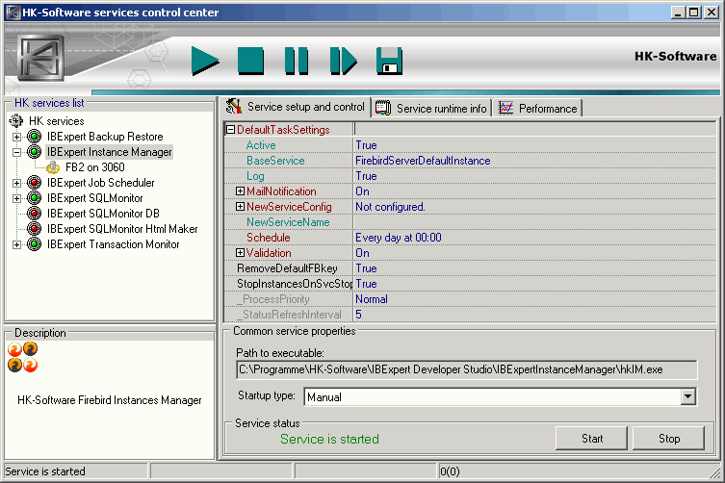The width and height of the screenshot is (725, 483).
Task: Click the Pause toolbar icon
Action: pos(297,61)
